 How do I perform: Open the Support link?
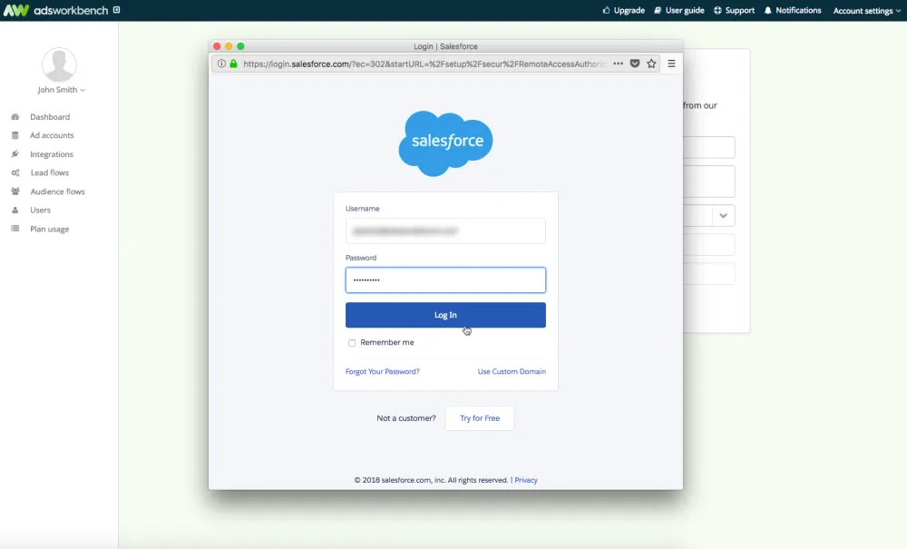(x=734, y=10)
